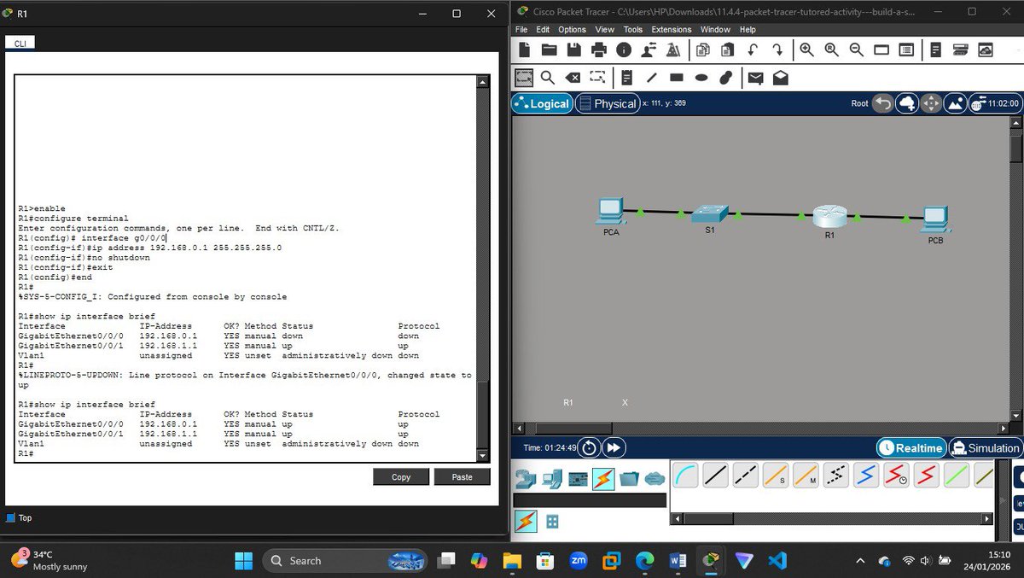Select Connections lightning category

603,479
